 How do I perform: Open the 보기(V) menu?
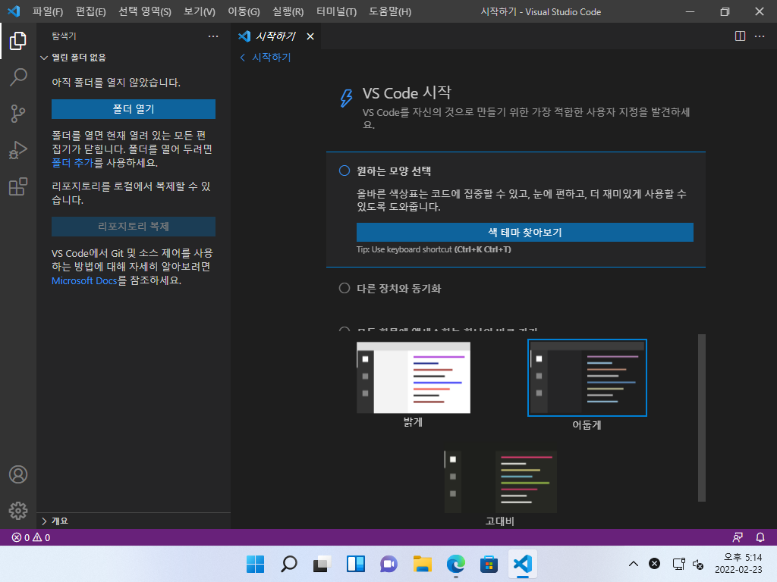pyautogui.click(x=200, y=11)
